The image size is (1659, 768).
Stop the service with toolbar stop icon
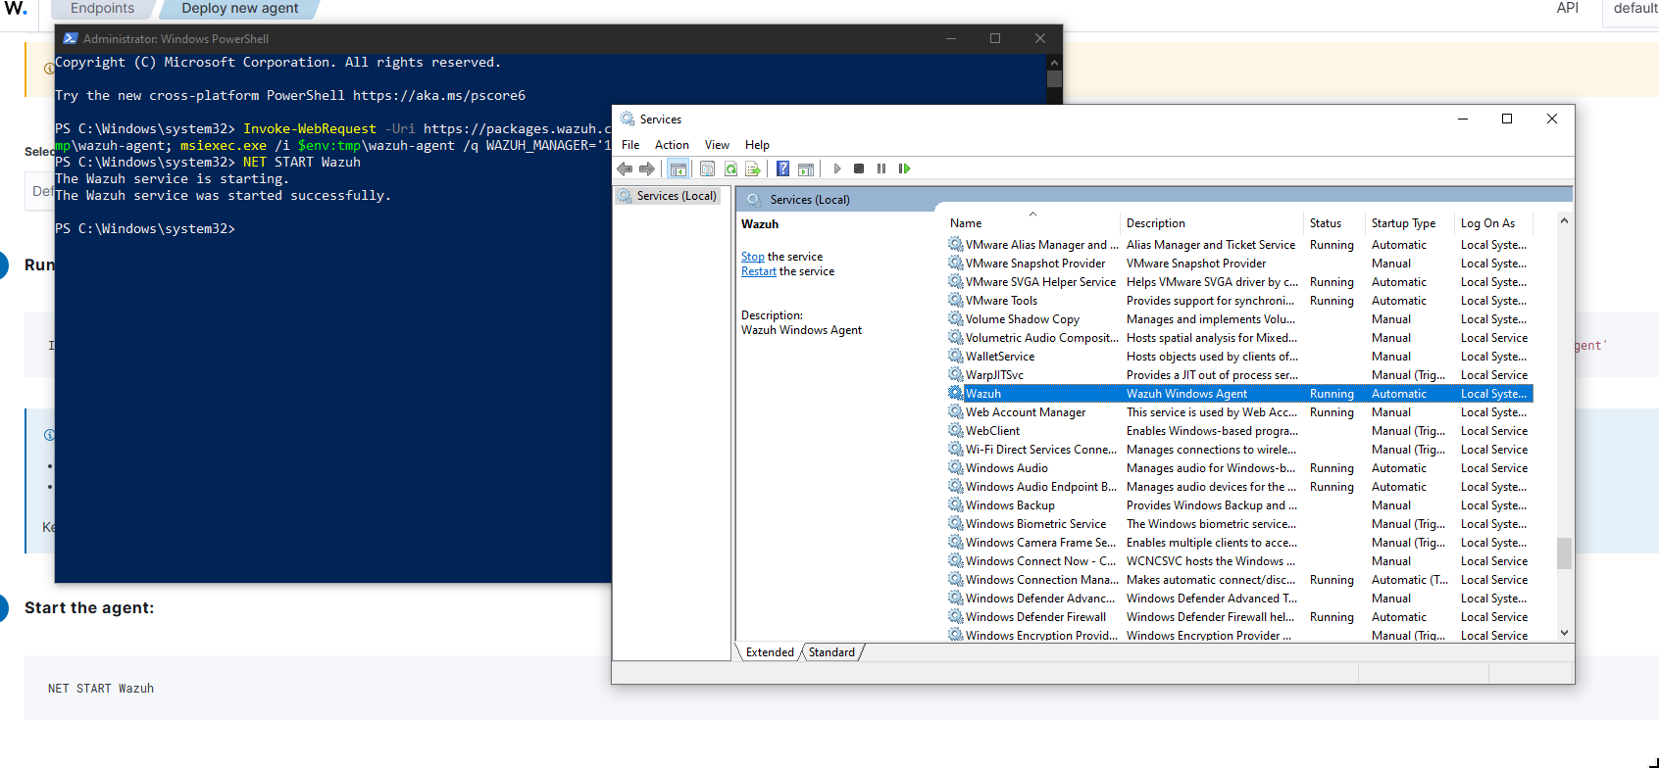[x=859, y=168]
